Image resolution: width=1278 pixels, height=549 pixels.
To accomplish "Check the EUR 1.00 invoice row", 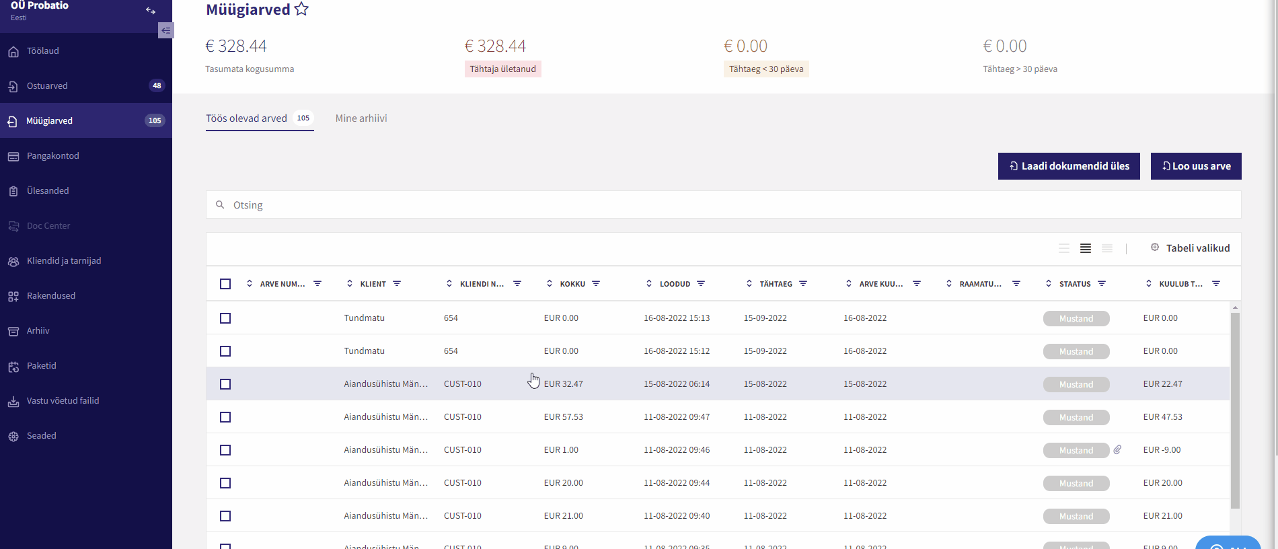I will [225, 450].
